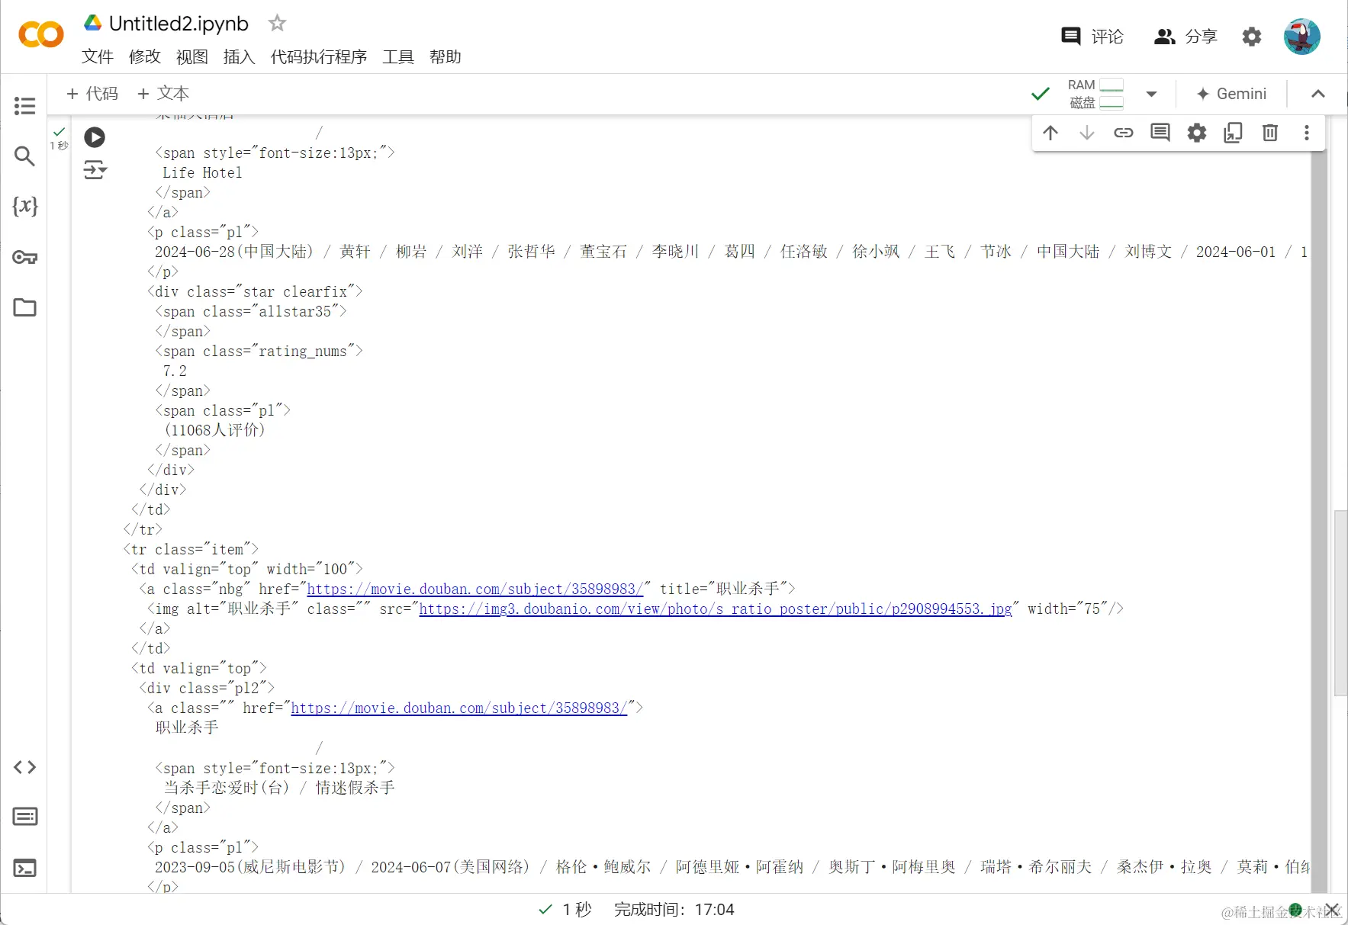This screenshot has height=925, width=1348.
Task: Open the pl2 div douban subject link
Action: [459, 708]
